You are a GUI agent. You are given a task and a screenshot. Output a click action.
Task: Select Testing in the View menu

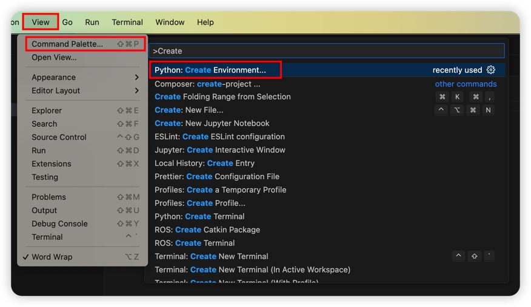82,177
